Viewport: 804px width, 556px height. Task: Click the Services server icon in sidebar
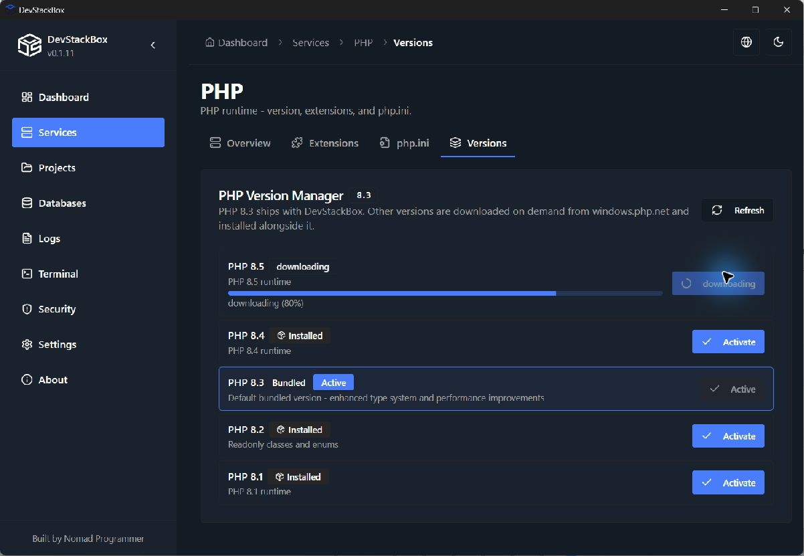click(x=27, y=132)
